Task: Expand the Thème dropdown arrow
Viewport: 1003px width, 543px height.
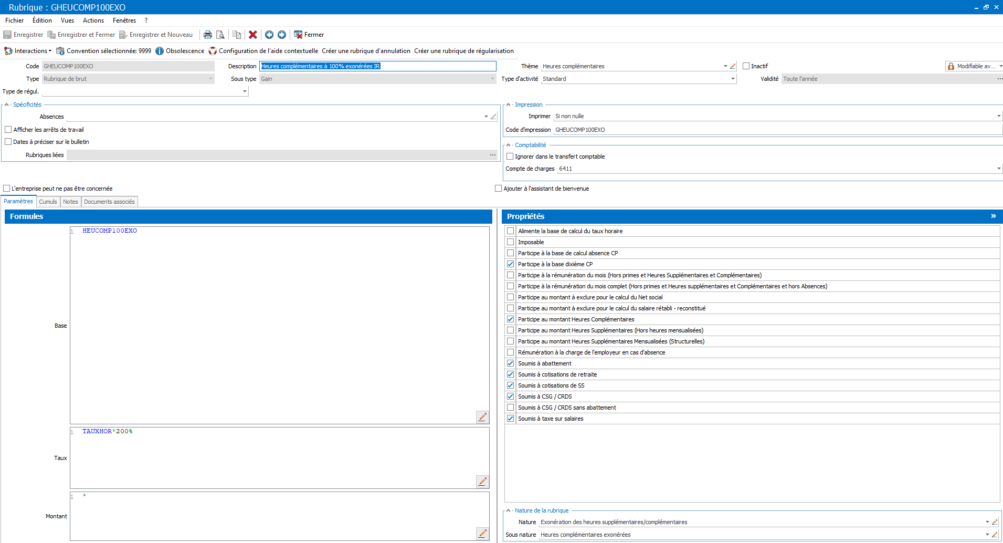Action: pyautogui.click(x=725, y=66)
